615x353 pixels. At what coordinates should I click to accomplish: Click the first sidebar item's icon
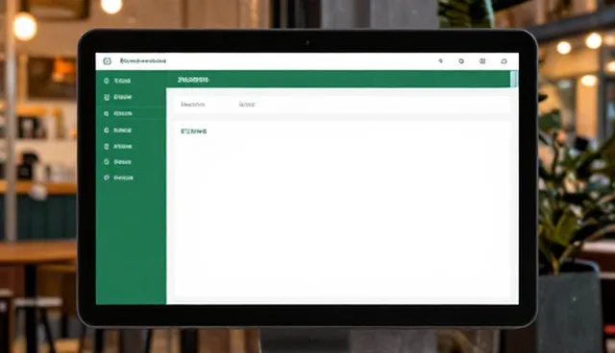point(107,81)
